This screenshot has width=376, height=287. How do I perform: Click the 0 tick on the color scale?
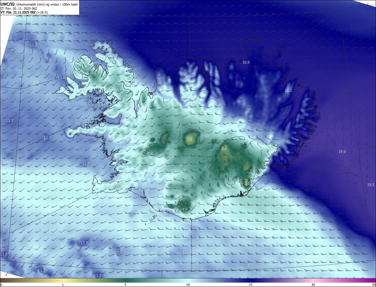tap(1, 285)
